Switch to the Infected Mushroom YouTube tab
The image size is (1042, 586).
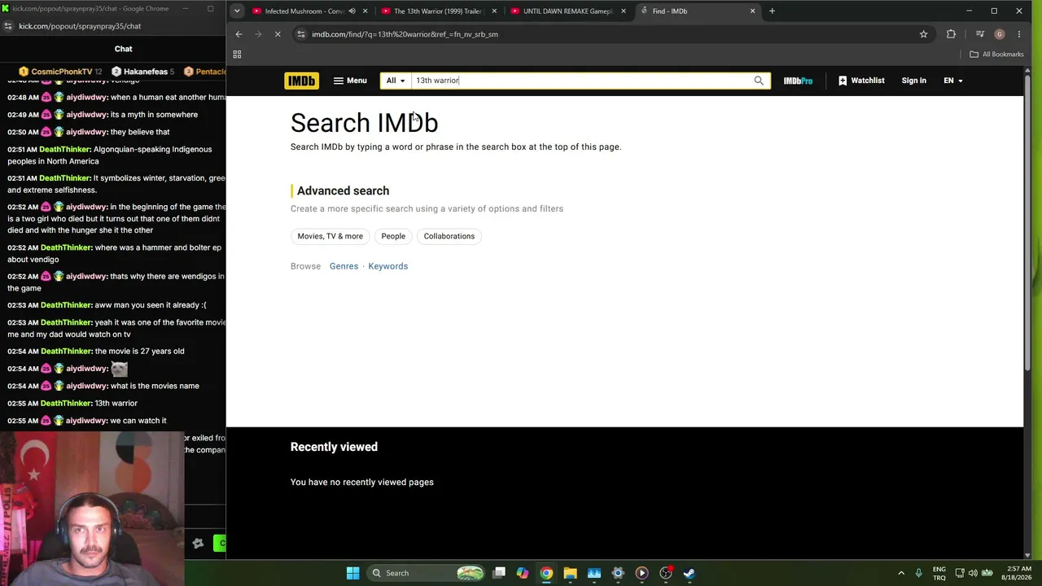[x=304, y=11]
